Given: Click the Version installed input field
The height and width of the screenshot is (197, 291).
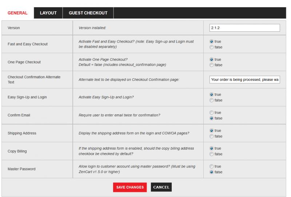Looking at the screenshot, I should coord(244,28).
